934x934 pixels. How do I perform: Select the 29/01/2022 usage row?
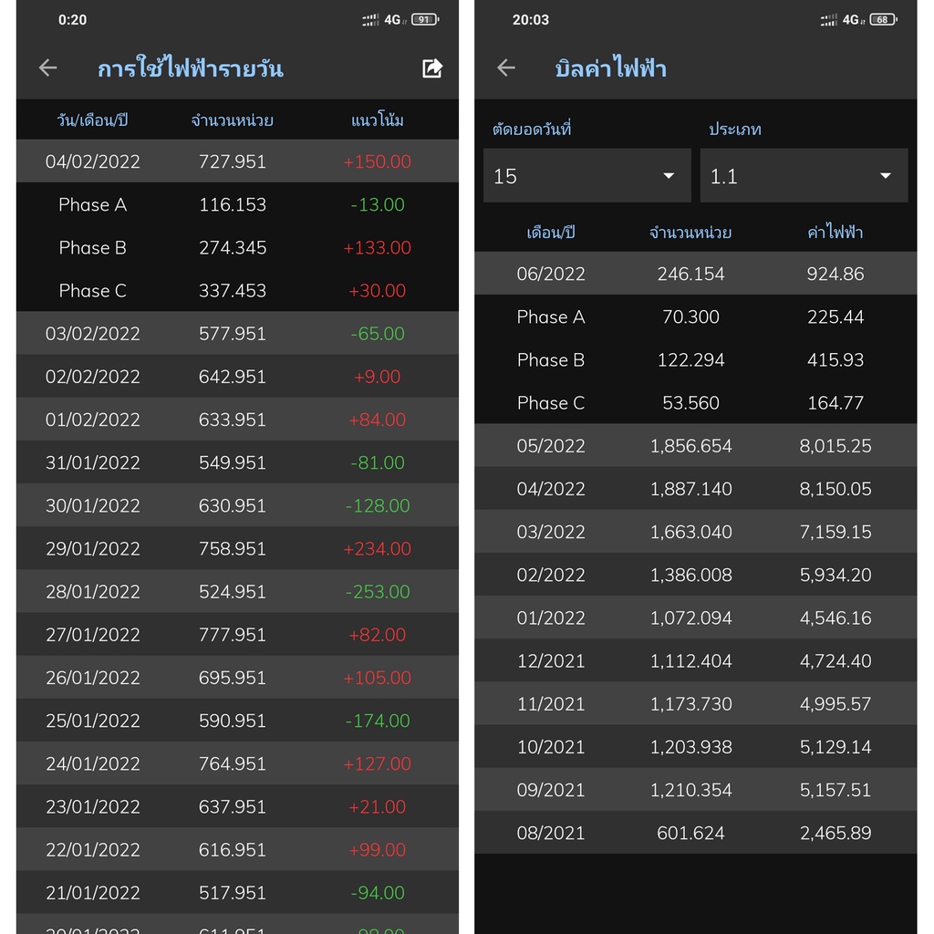(x=237, y=549)
